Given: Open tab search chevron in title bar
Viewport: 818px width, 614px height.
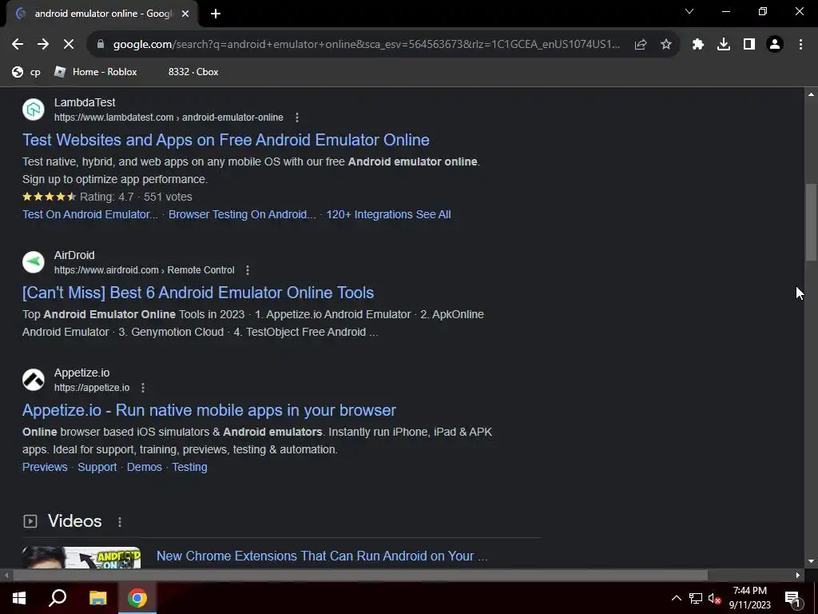Looking at the screenshot, I should pos(689,11).
